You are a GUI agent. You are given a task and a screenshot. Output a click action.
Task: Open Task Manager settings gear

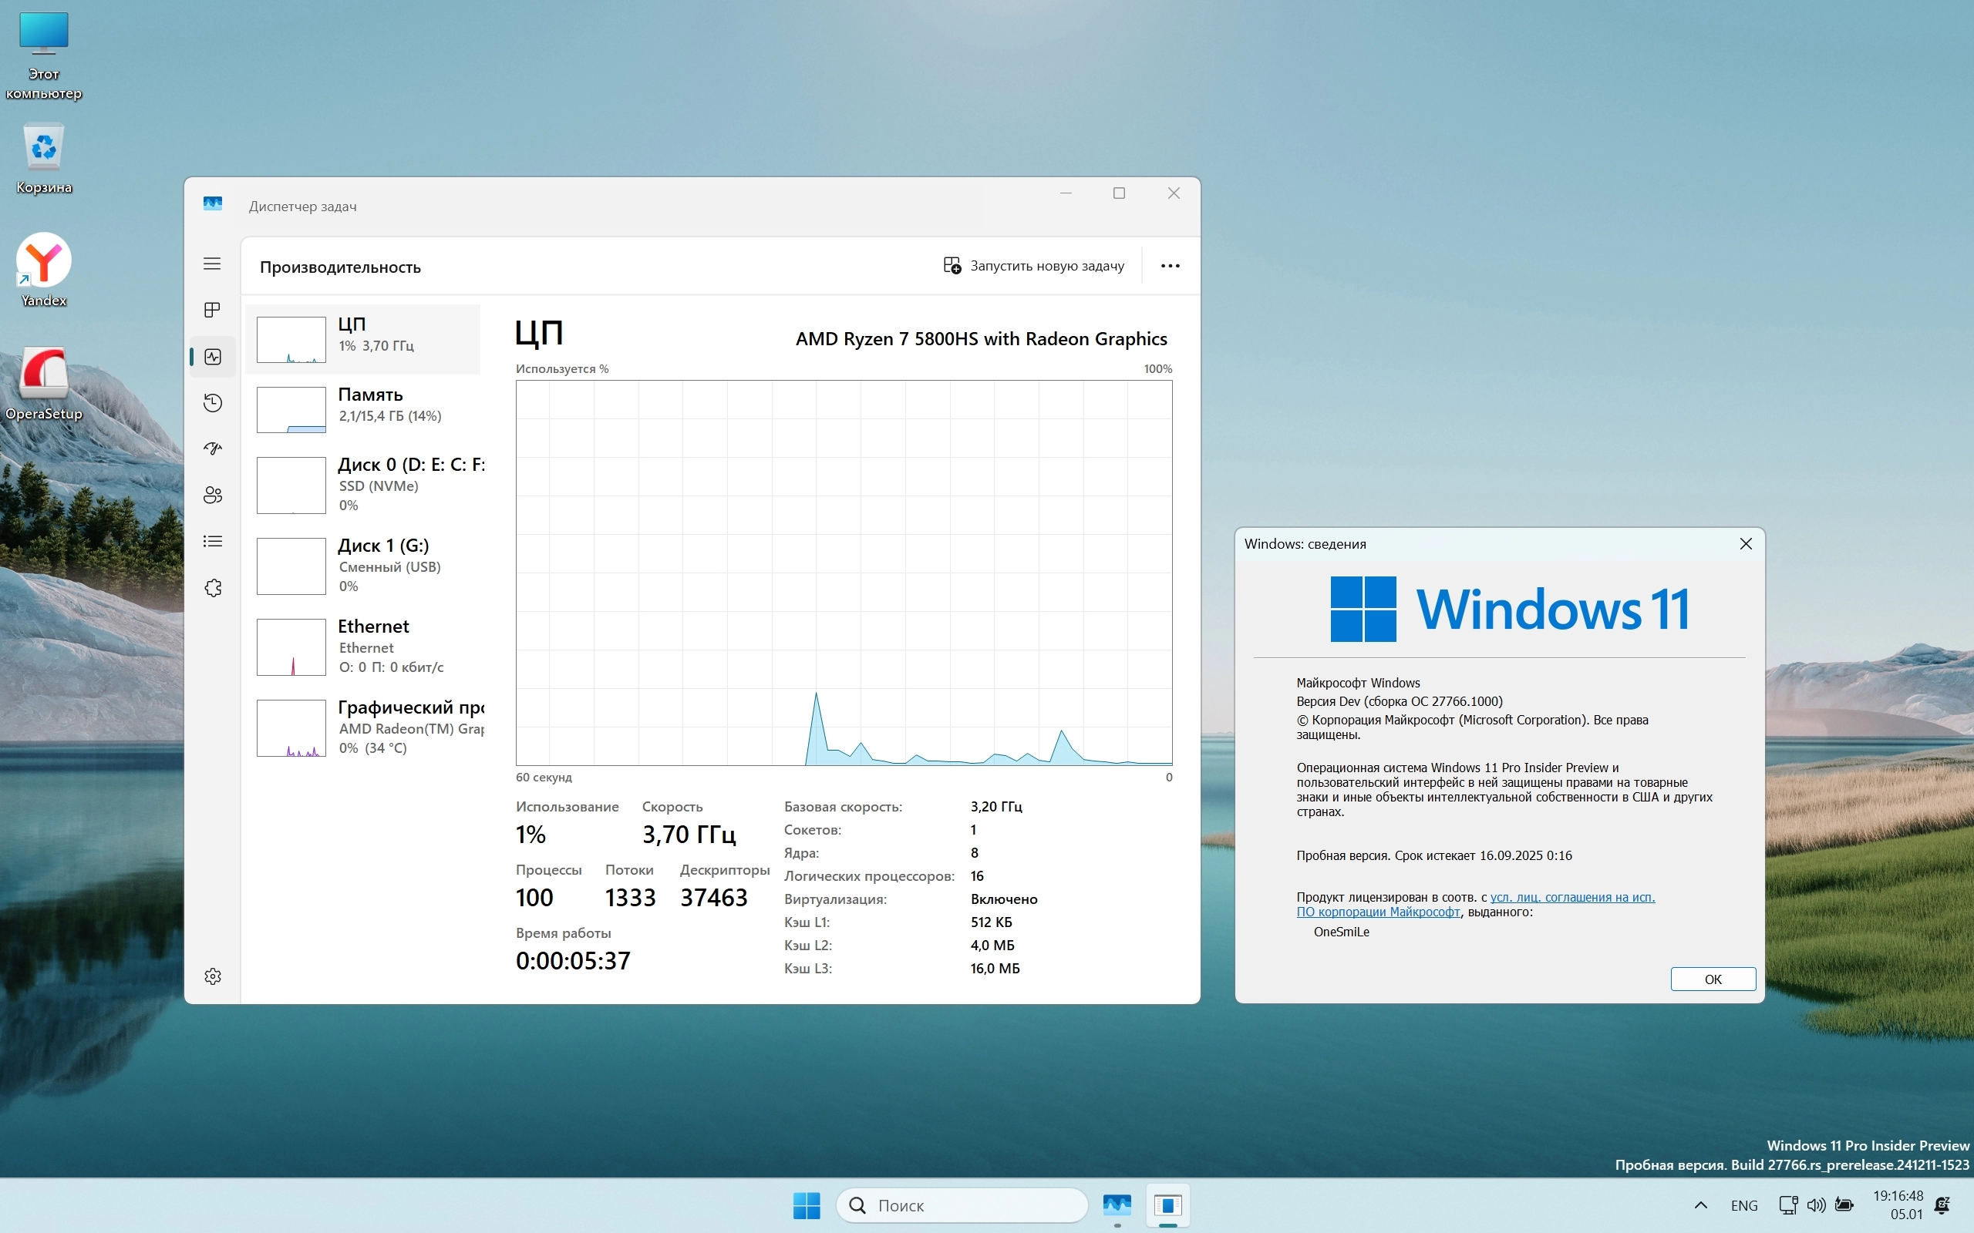point(212,976)
